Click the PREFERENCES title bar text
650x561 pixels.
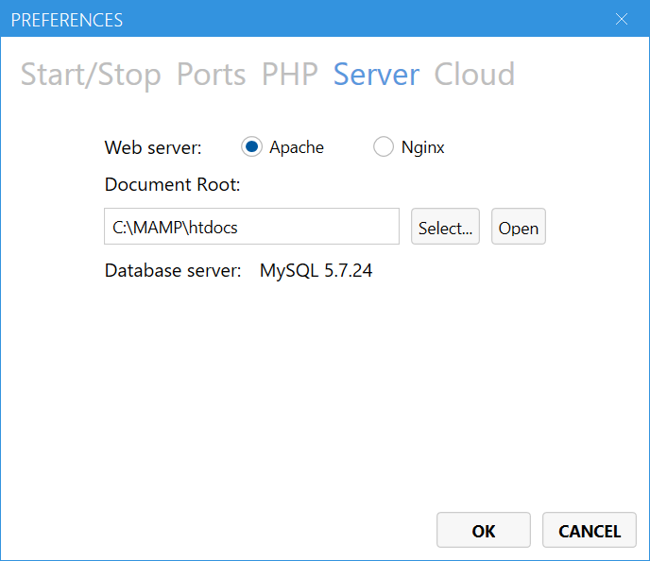(x=67, y=20)
